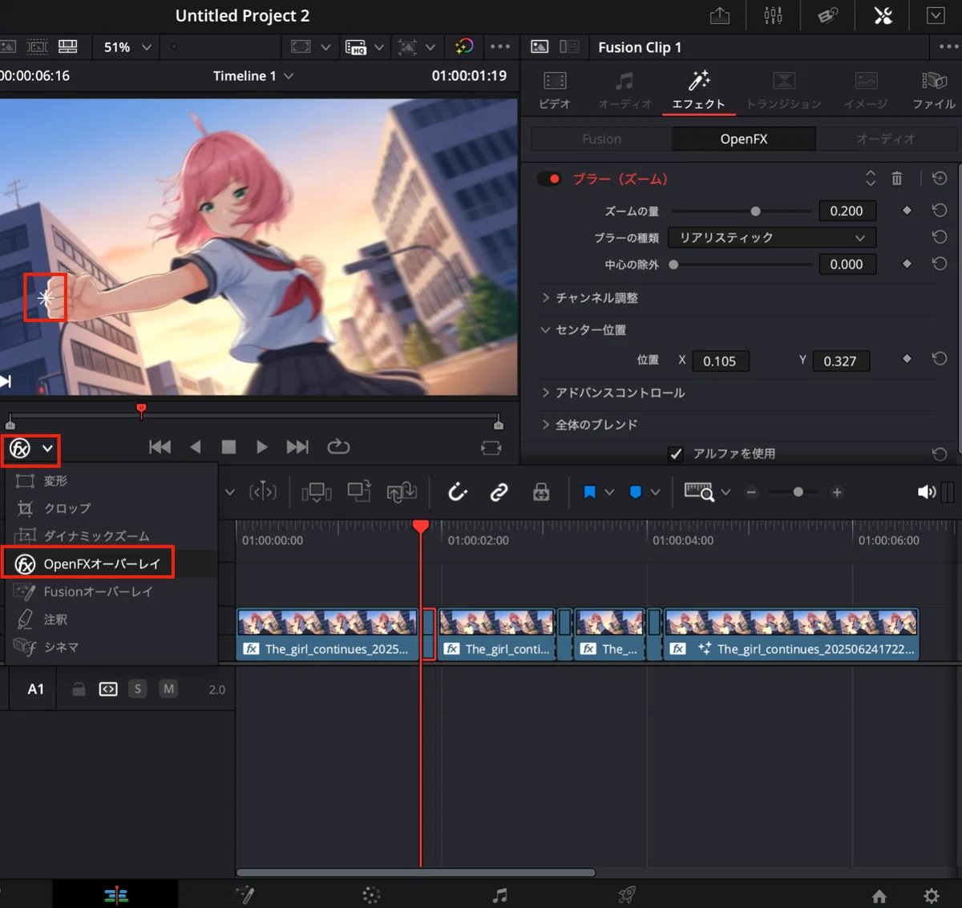
Task: Click the ズームの量 value field 0.200
Action: coord(847,212)
